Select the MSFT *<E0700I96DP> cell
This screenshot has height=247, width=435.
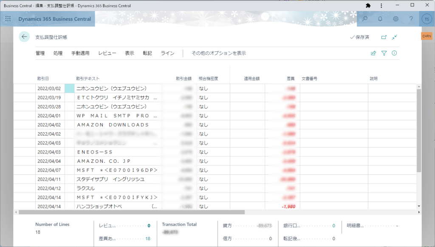coord(118,170)
